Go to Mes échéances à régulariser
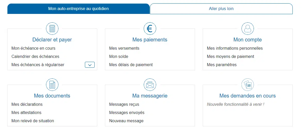 38,65
